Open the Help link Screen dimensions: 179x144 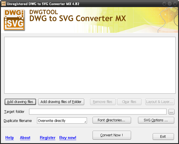point(9,138)
